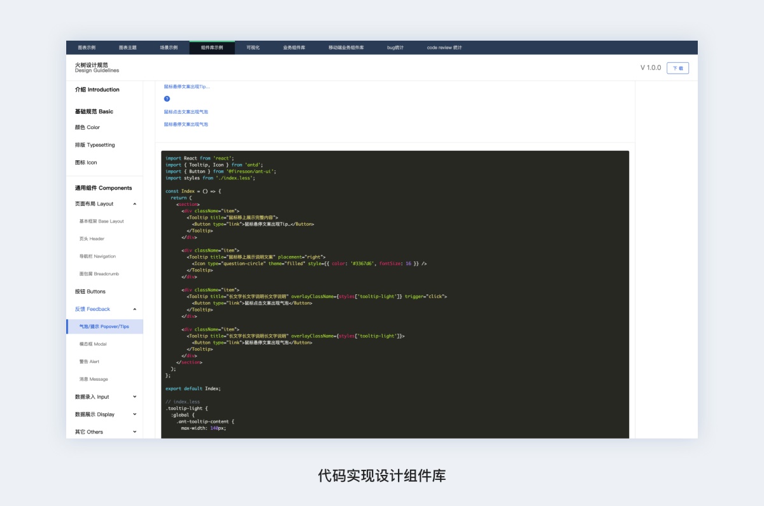The image size is (764, 506).
Task: Expand the 其它 Others section
Action: 134,432
